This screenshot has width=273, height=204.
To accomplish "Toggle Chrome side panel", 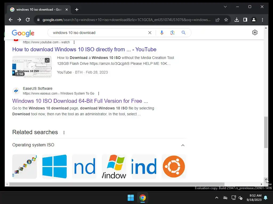I will pos(245,20).
